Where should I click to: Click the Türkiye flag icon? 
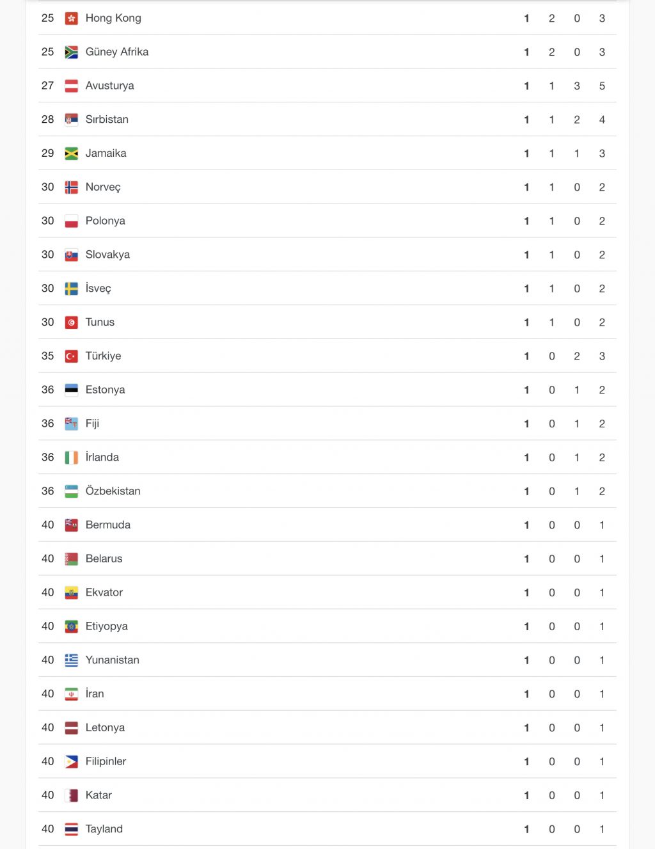click(x=72, y=356)
